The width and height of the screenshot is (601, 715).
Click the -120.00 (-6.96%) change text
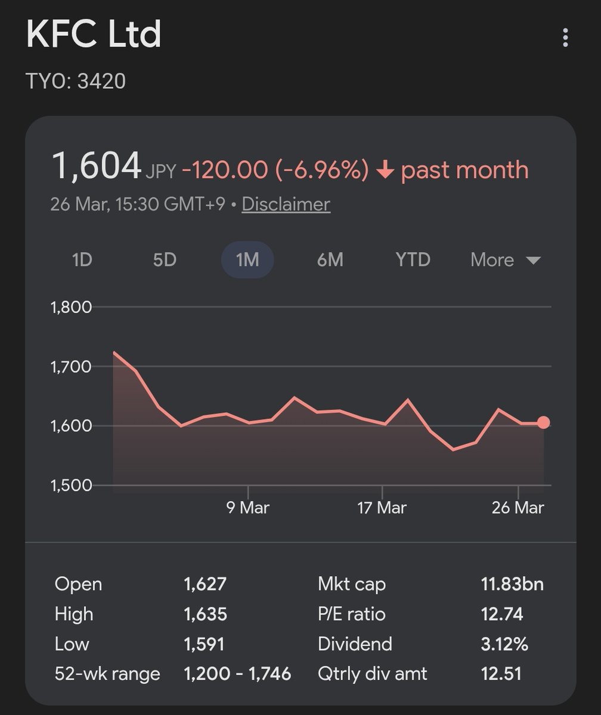click(275, 170)
